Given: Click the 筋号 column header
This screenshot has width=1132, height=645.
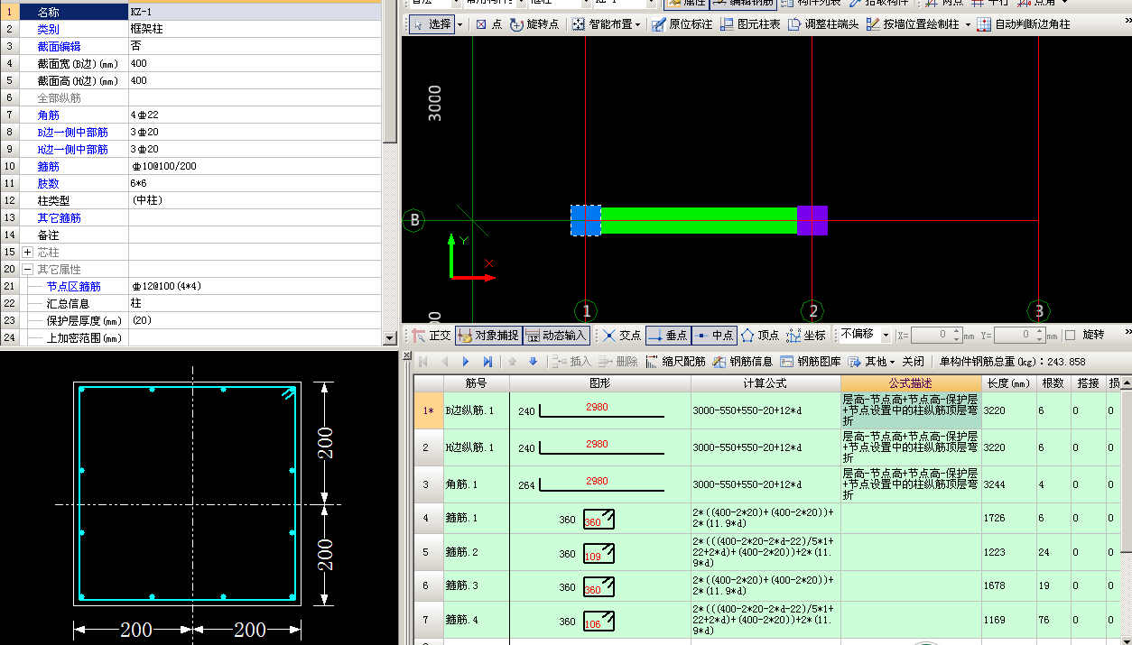Looking at the screenshot, I should (x=476, y=383).
